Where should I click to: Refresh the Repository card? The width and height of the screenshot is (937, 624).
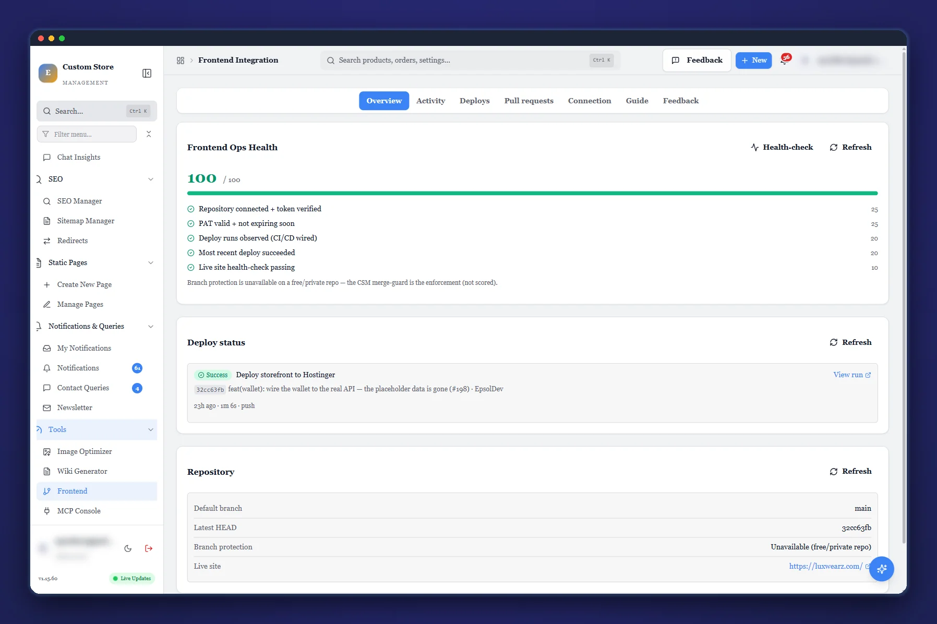click(850, 471)
